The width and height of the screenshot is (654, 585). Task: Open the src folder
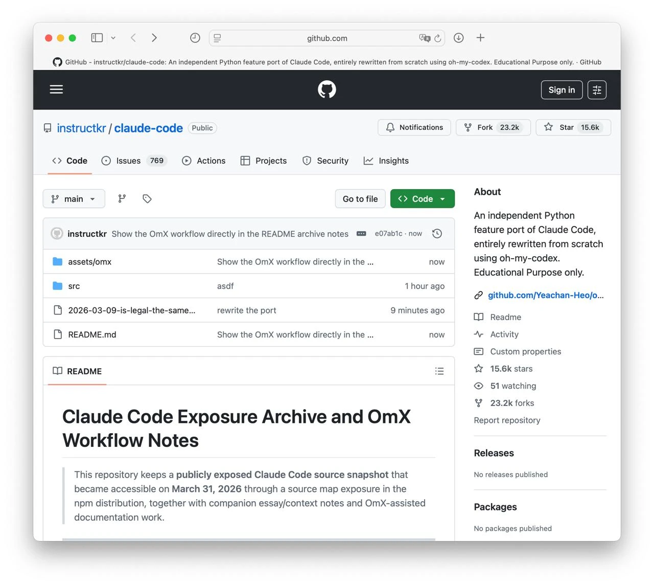click(x=74, y=286)
